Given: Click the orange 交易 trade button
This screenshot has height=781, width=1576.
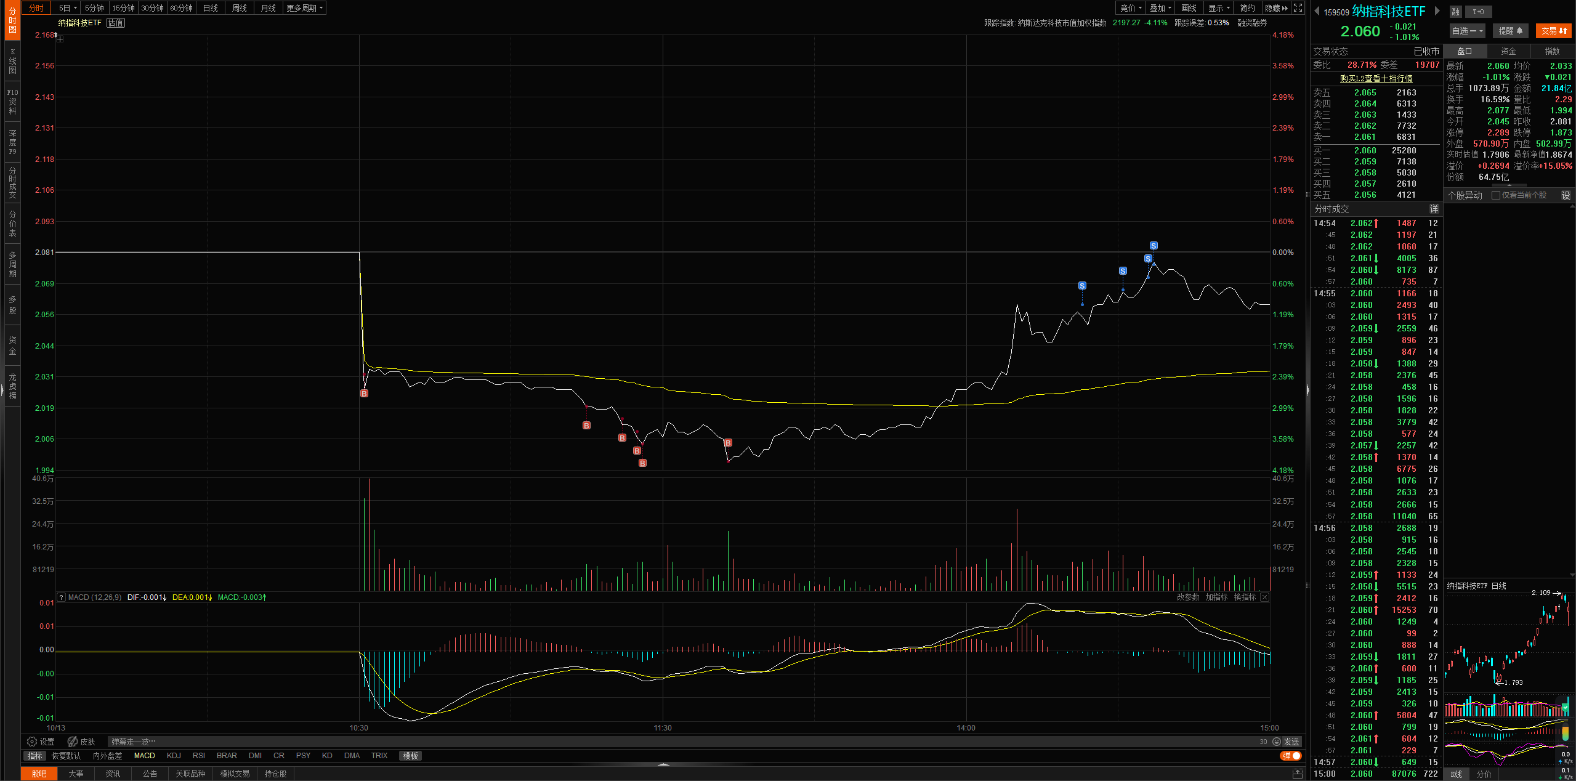Looking at the screenshot, I should pos(1554,31).
